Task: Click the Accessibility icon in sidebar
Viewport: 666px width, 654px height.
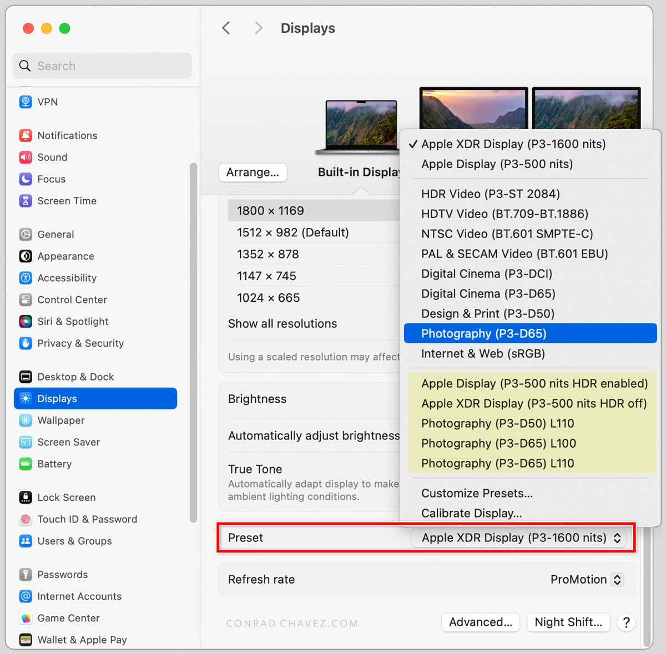Action: click(x=26, y=278)
